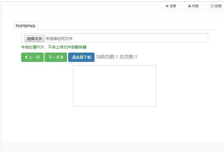Viewport: 224px width, 152px height.
Task: Open the 反馈 feedback button
Action: coord(215,6)
